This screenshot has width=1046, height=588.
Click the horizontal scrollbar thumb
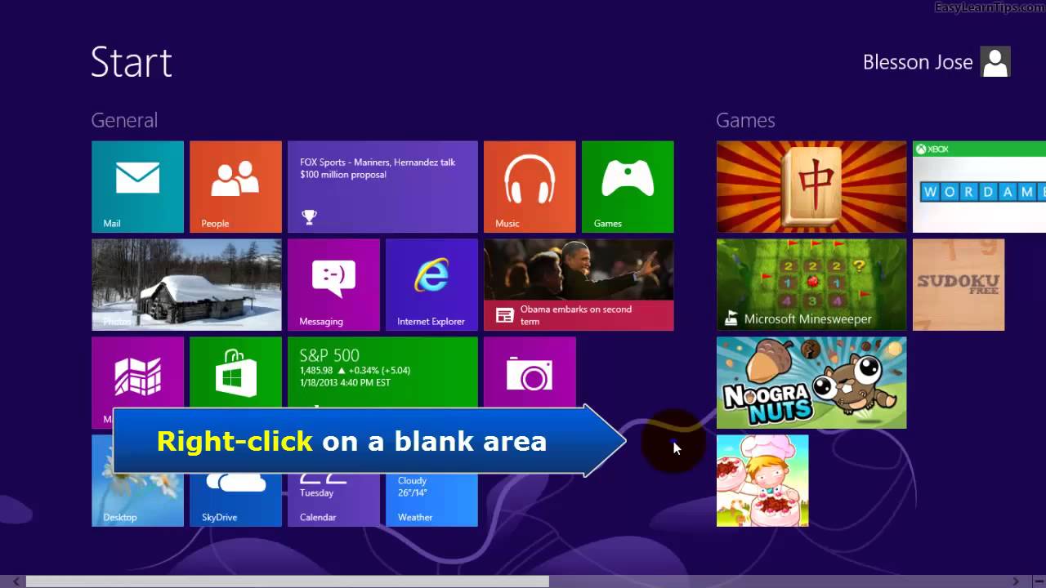[x=287, y=581]
